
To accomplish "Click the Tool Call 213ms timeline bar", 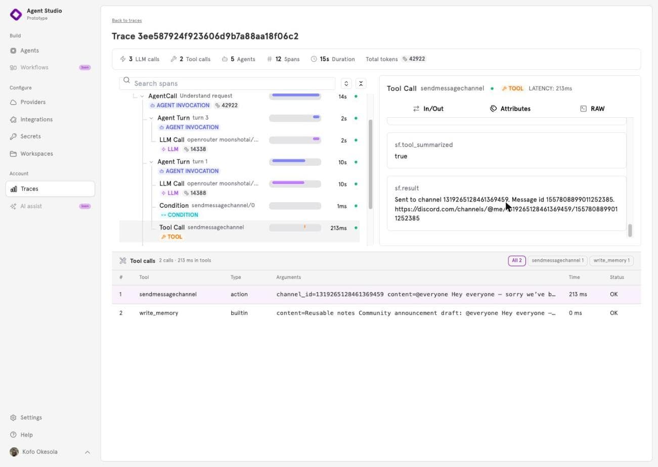I will [295, 228].
